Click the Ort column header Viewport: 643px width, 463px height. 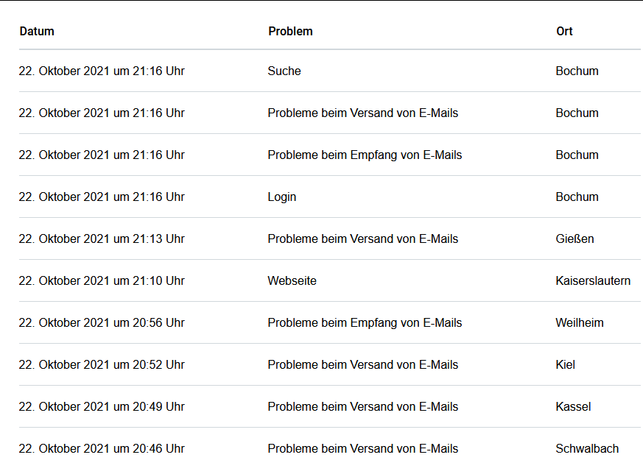[564, 31]
